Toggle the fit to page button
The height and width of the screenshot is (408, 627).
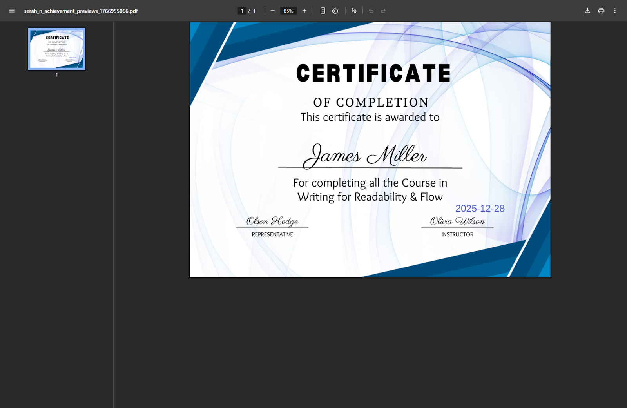click(x=323, y=11)
